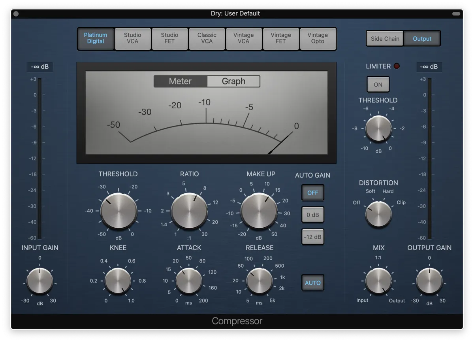Open the Side Chain panel
The image size is (474, 342).
[x=385, y=39]
